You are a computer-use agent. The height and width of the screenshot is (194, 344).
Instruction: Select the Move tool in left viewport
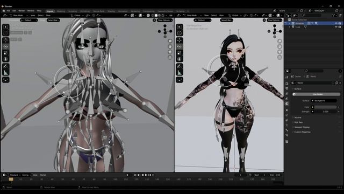point(6,40)
